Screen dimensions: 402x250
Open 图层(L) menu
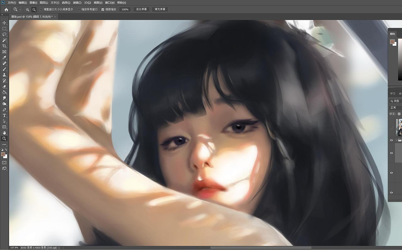[44, 3]
